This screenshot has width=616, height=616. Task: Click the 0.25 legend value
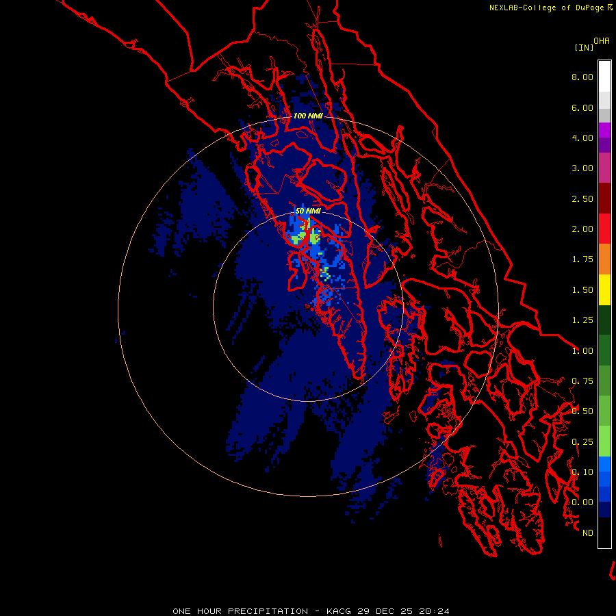tap(582, 442)
